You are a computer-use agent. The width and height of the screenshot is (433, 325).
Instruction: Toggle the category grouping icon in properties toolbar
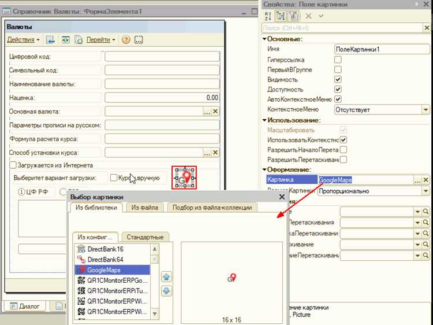[x=281, y=16]
